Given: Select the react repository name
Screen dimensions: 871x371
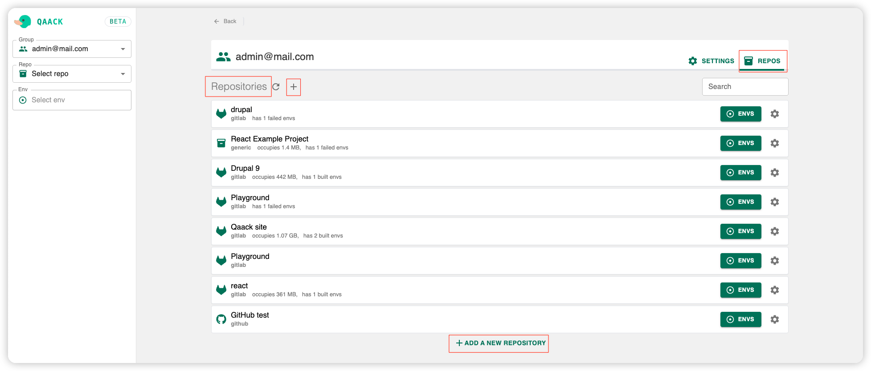Looking at the screenshot, I should 239,286.
